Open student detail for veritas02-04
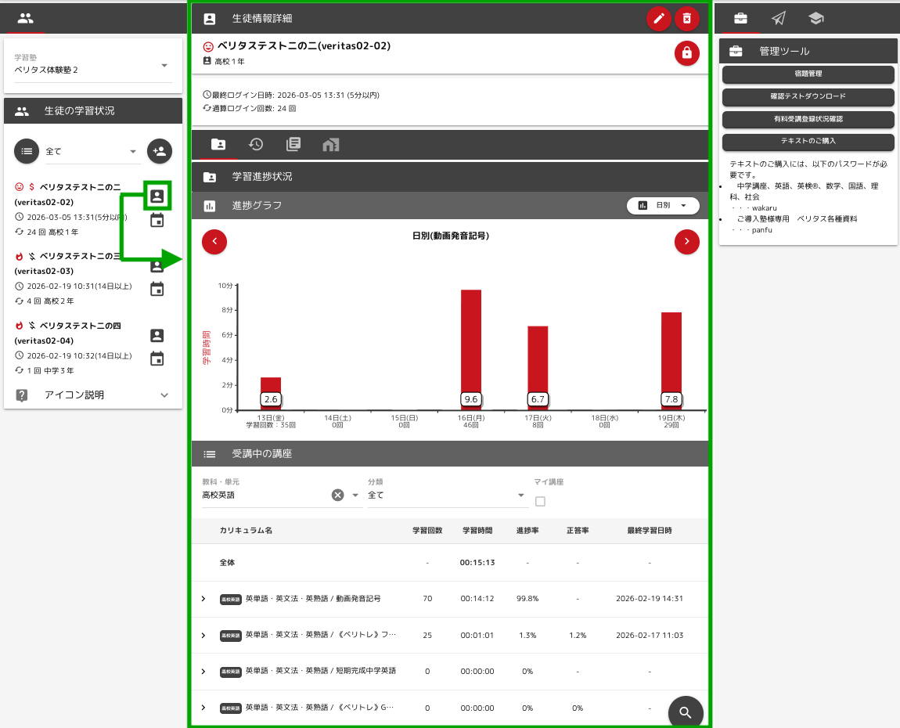The image size is (900, 728). point(157,335)
